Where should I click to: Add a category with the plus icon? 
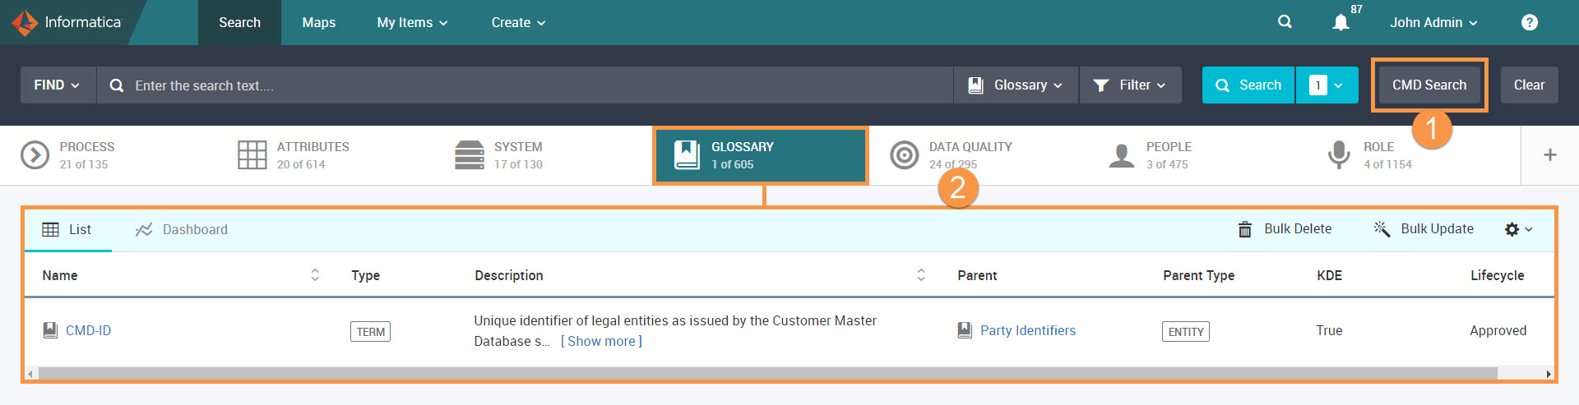[x=1550, y=154]
